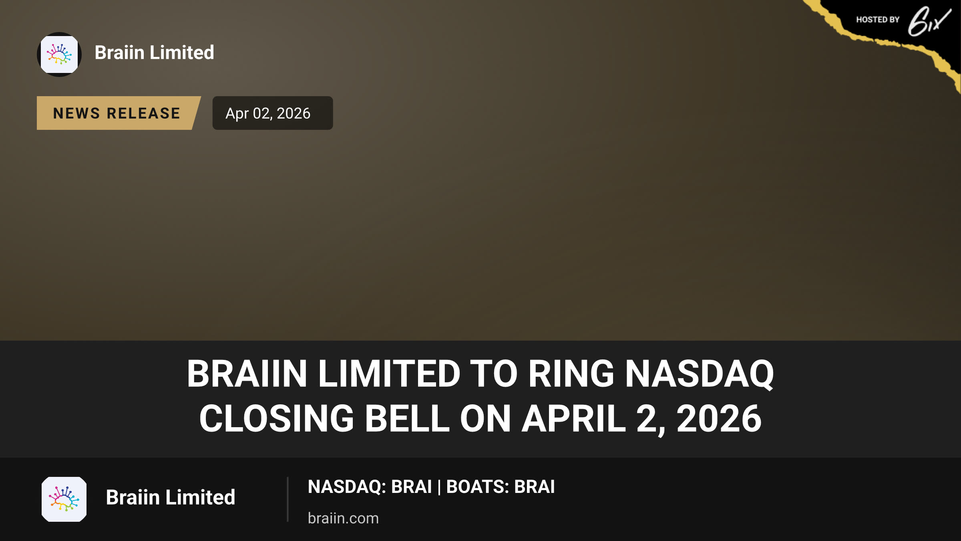Click the vertical divider in footer
This screenshot has width=961, height=541.
click(287, 499)
